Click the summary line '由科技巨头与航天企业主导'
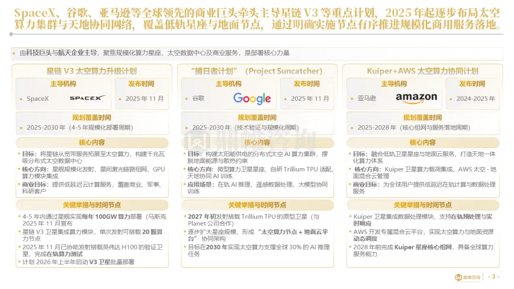This screenshot has height=289, width=514. tap(154, 53)
